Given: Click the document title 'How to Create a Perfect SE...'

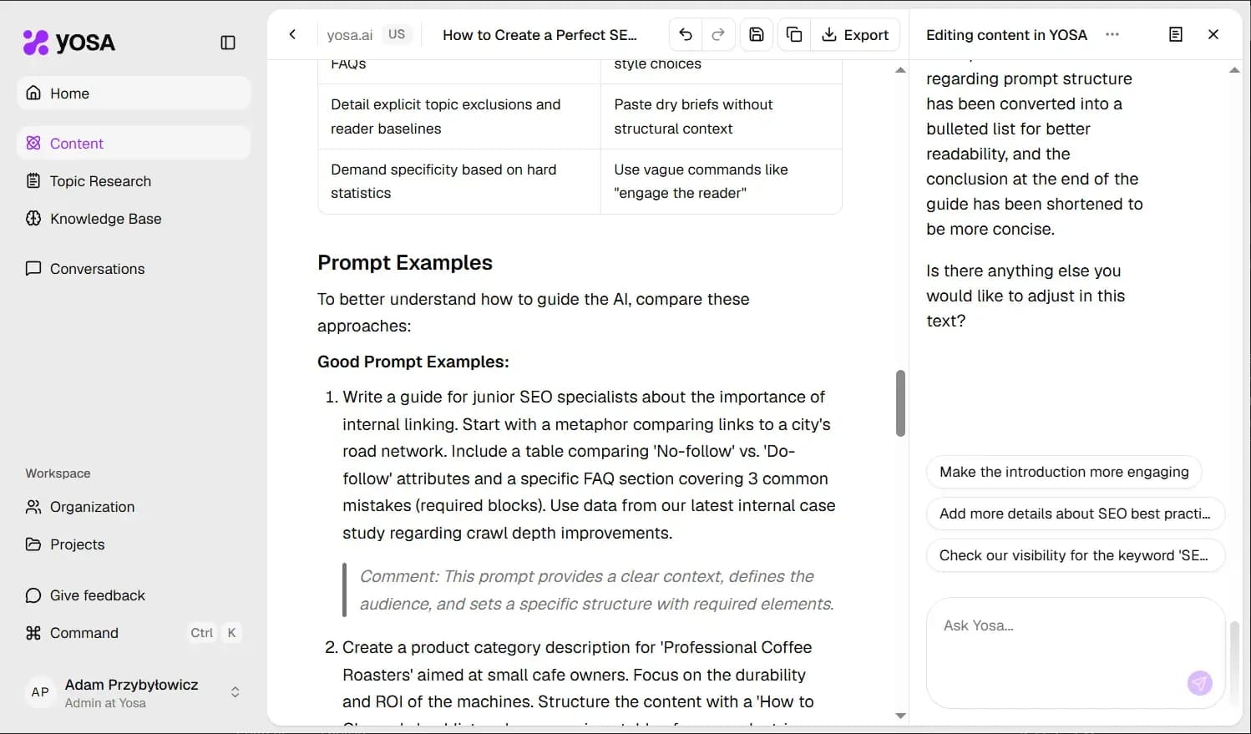Looking at the screenshot, I should (539, 35).
